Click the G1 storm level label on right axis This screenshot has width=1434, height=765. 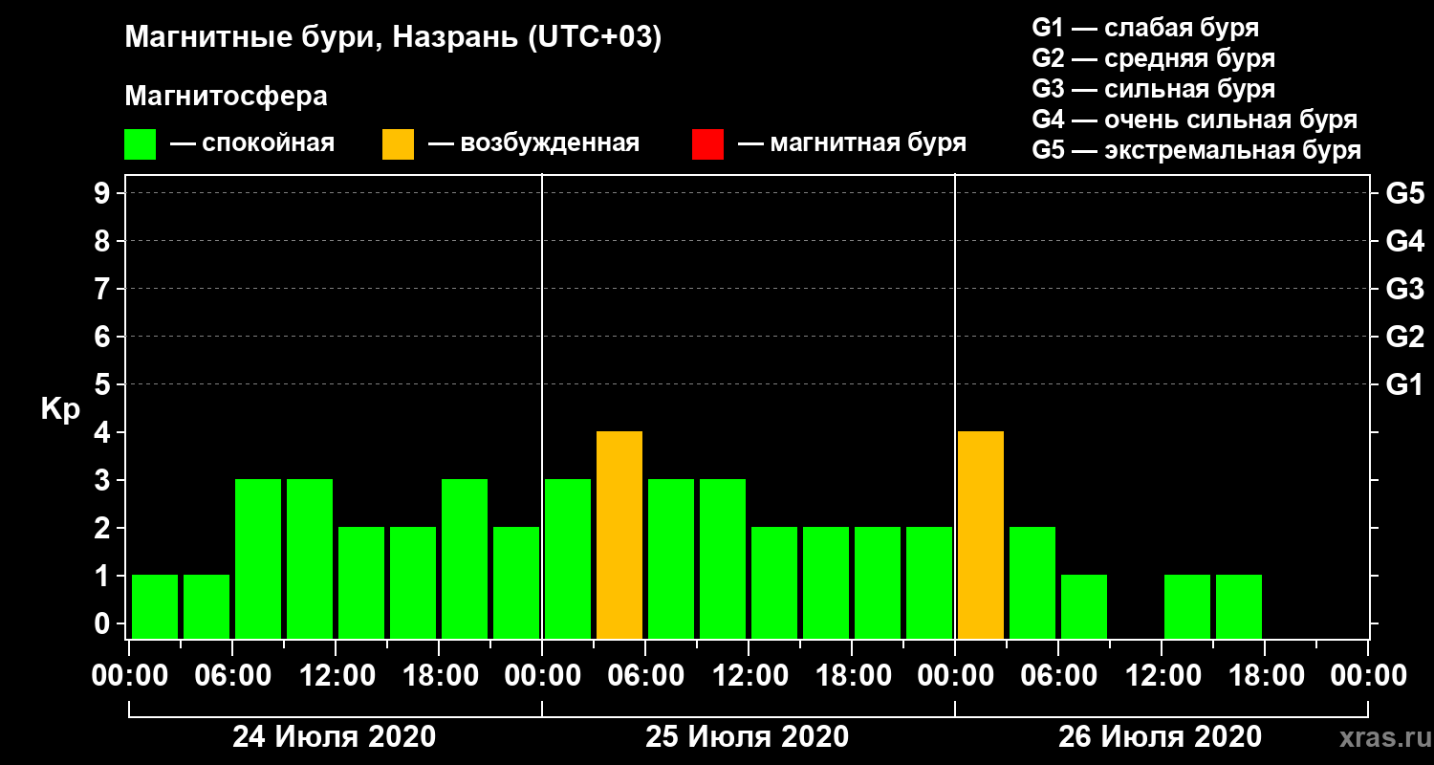click(x=1405, y=384)
